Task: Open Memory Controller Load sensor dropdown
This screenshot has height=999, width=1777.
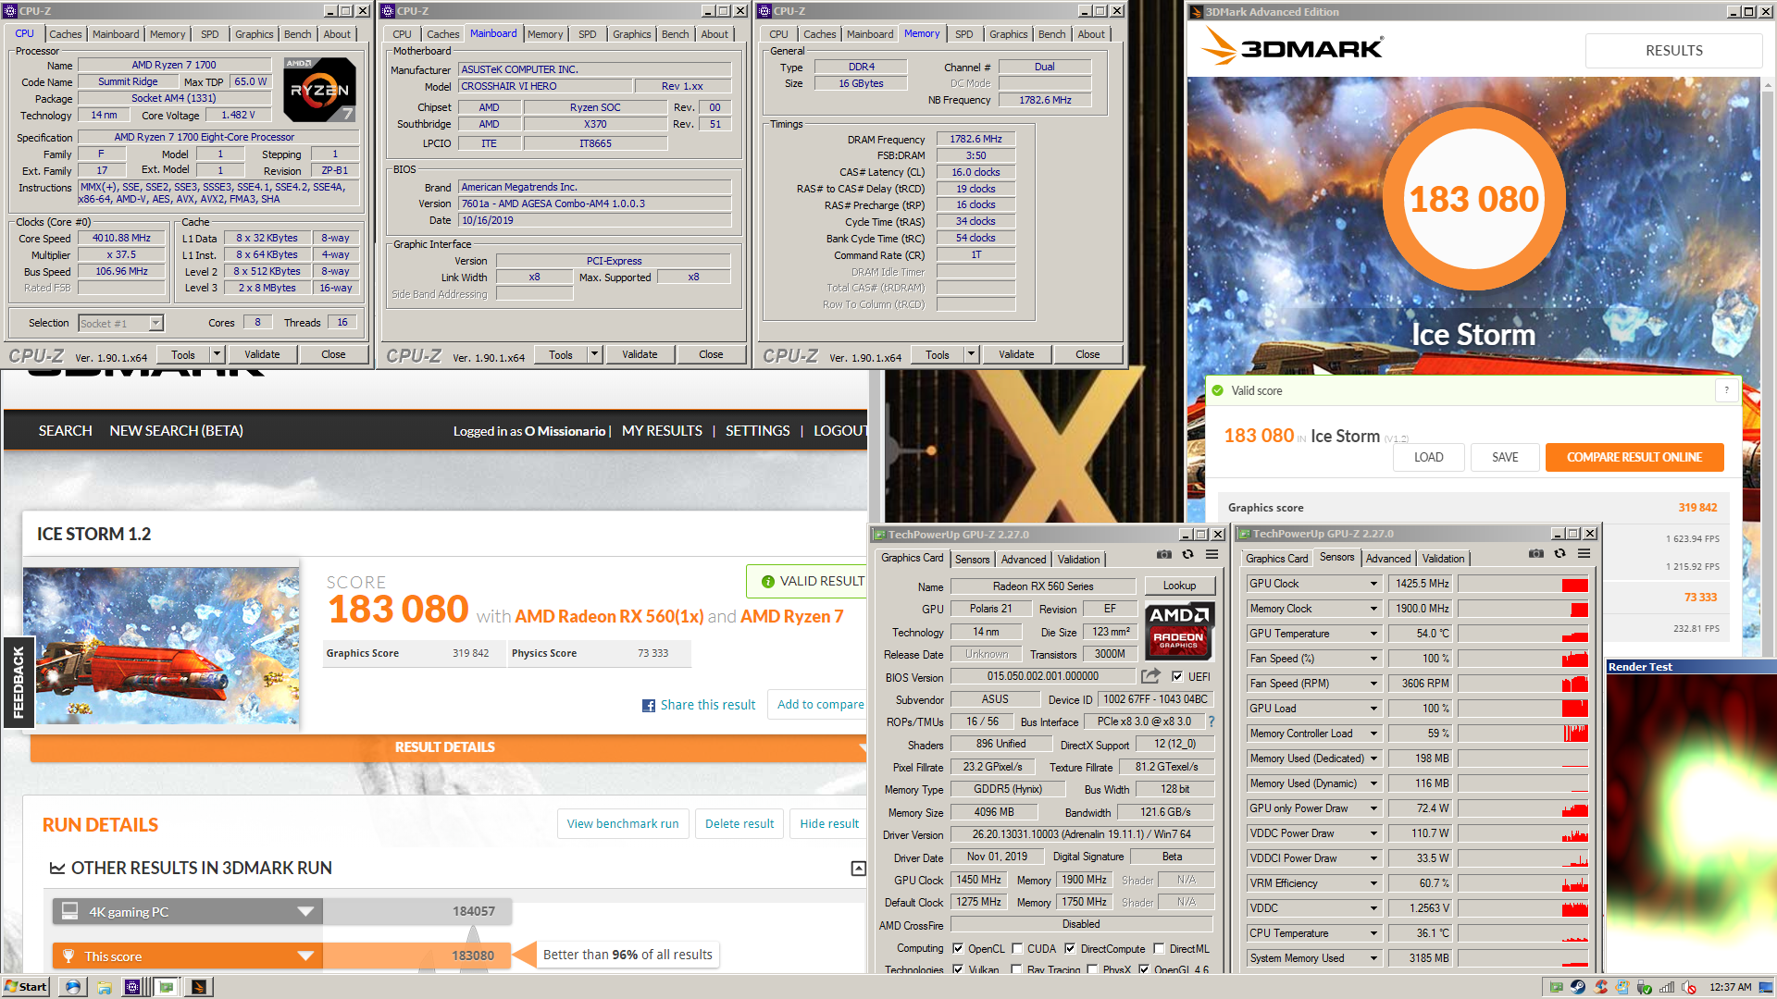Action: coord(1373,734)
